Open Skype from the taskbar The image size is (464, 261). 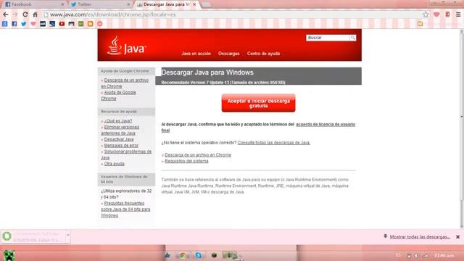point(198,255)
